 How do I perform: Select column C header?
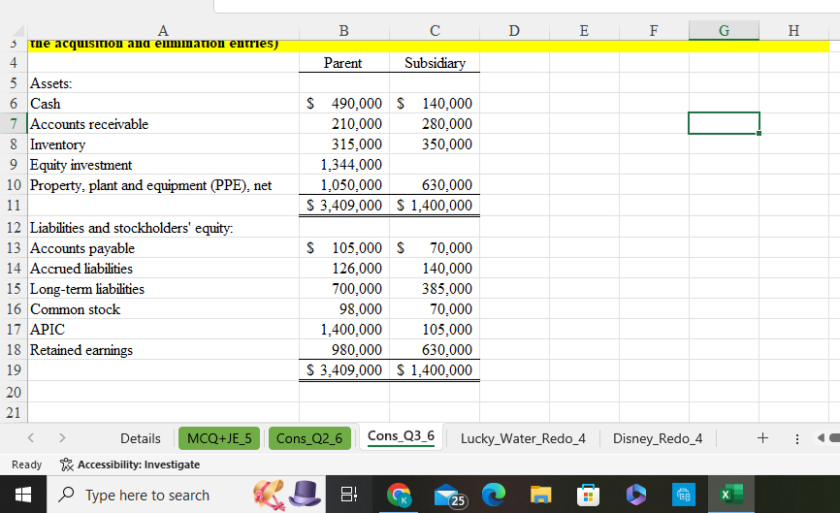point(435,30)
